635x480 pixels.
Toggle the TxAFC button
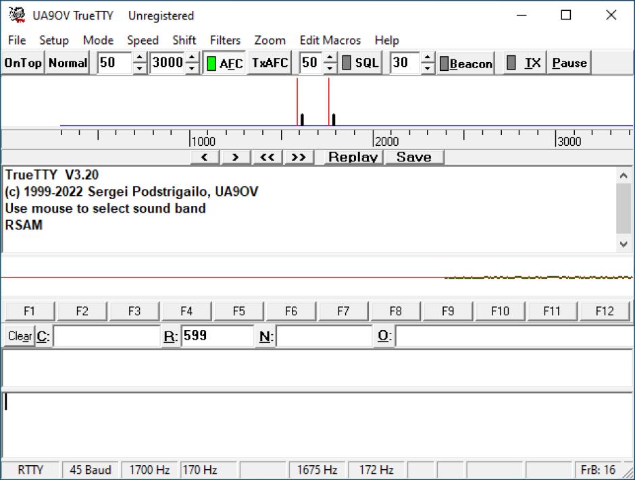270,63
